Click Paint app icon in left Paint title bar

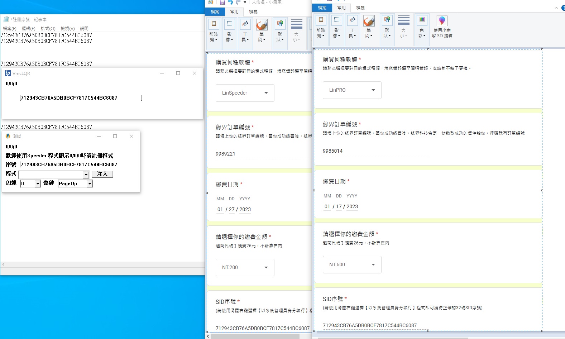210,2
